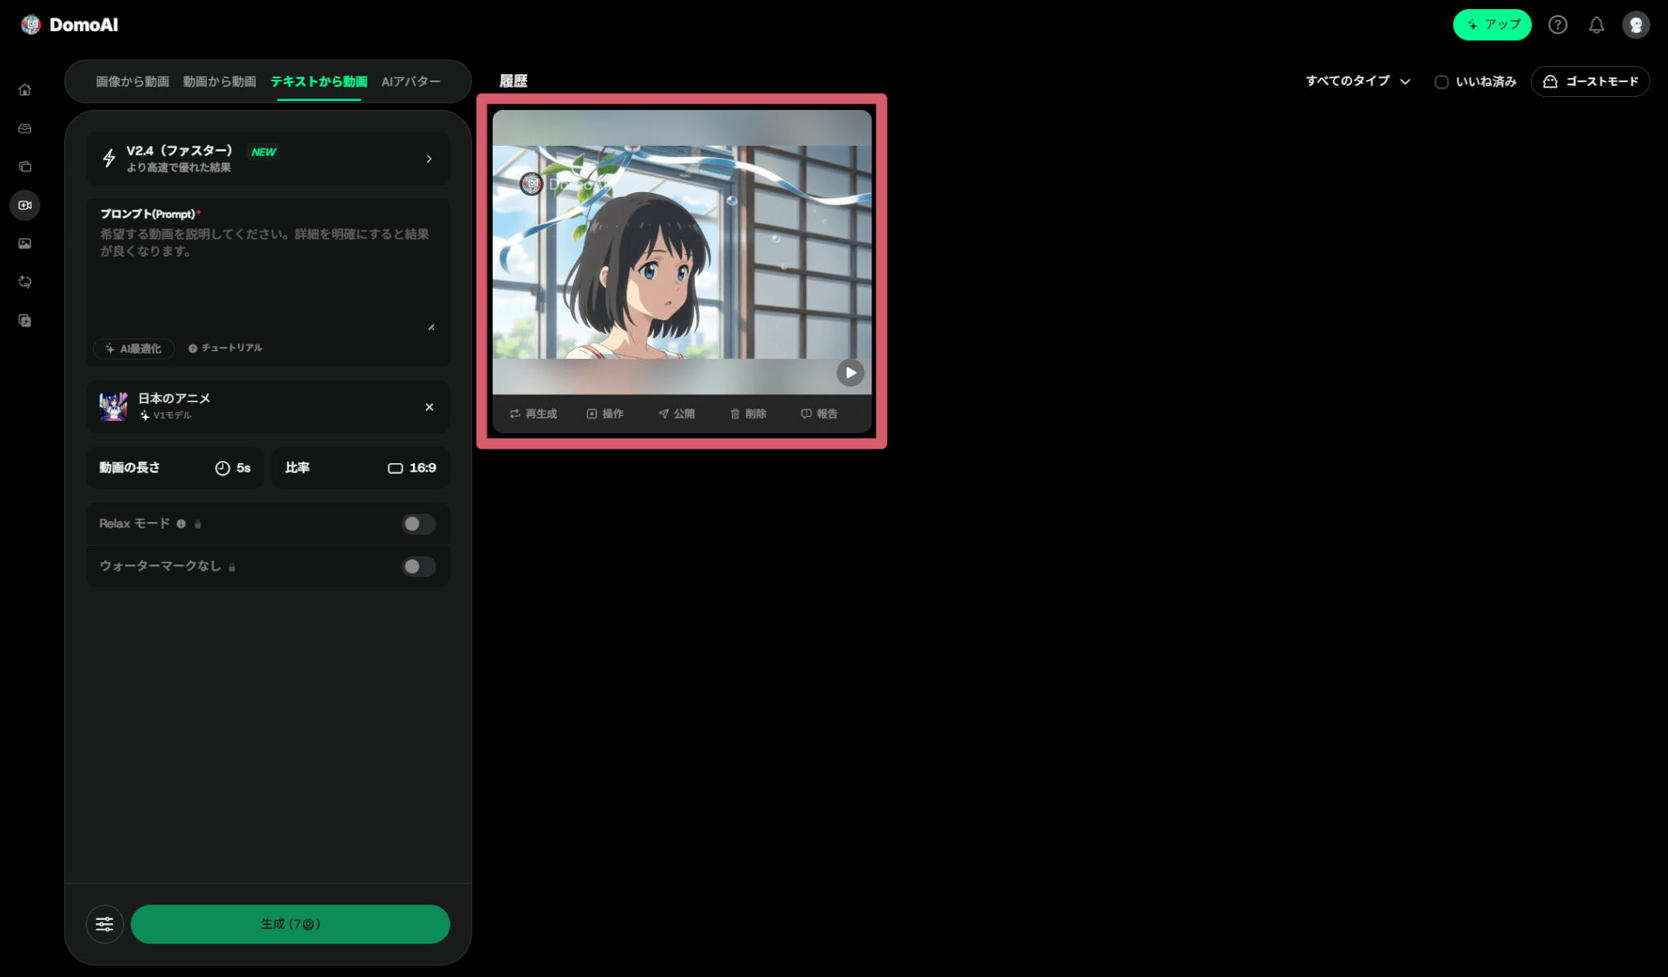Click the ゴーストモード button
This screenshot has width=1668, height=977.
coord(1590,81)
